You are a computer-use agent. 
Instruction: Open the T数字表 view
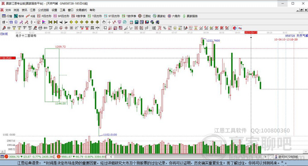coord(129,16)
